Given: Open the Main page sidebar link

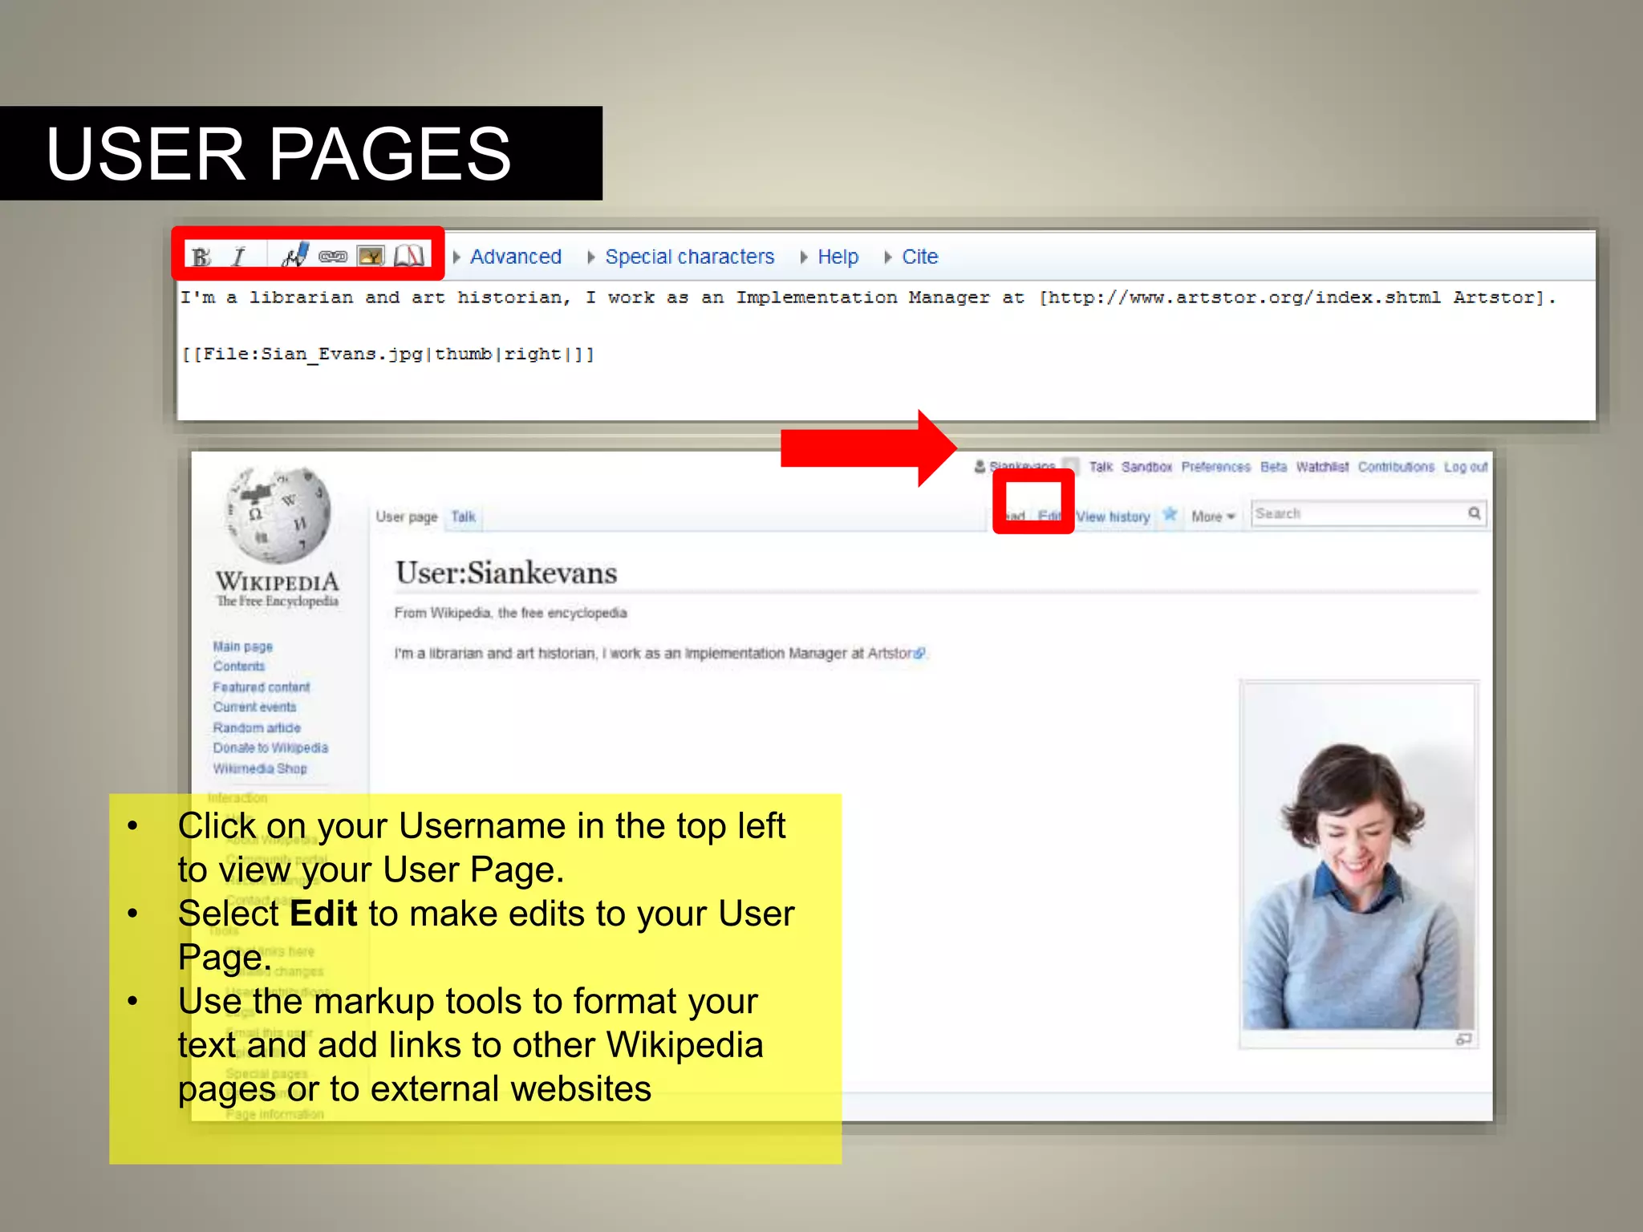Looking at the screenshot, I should pos(242,646).
